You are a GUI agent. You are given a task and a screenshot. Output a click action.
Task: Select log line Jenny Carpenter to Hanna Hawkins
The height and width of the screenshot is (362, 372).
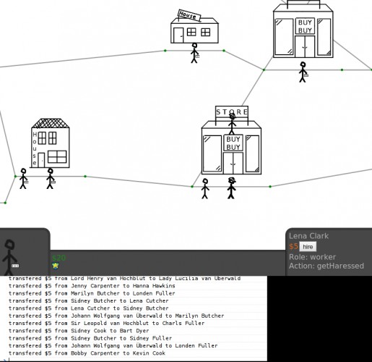point(92,286)
